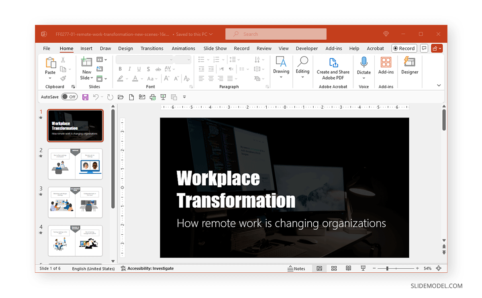This screenshot has width=482, height=298.
Task: Open the Transitions tab
Action: (x=152, y=49)
